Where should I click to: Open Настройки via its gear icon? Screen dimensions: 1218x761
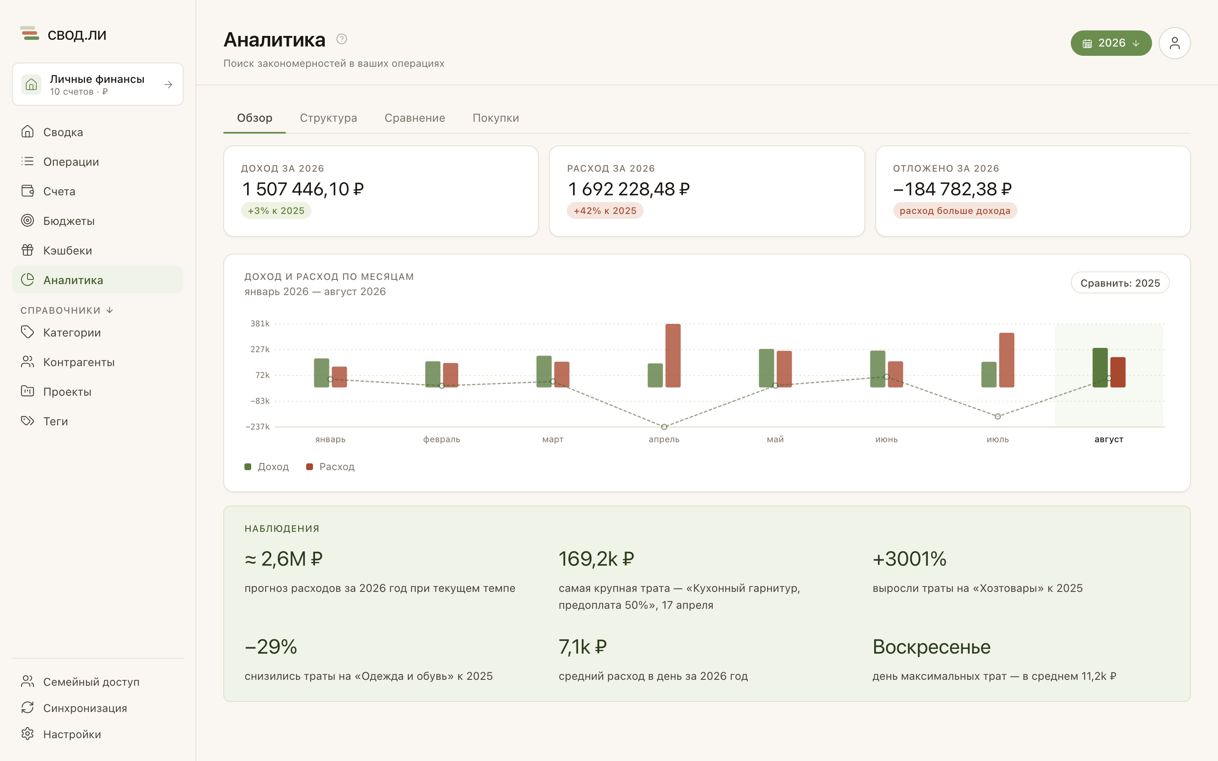pos(27,734)
